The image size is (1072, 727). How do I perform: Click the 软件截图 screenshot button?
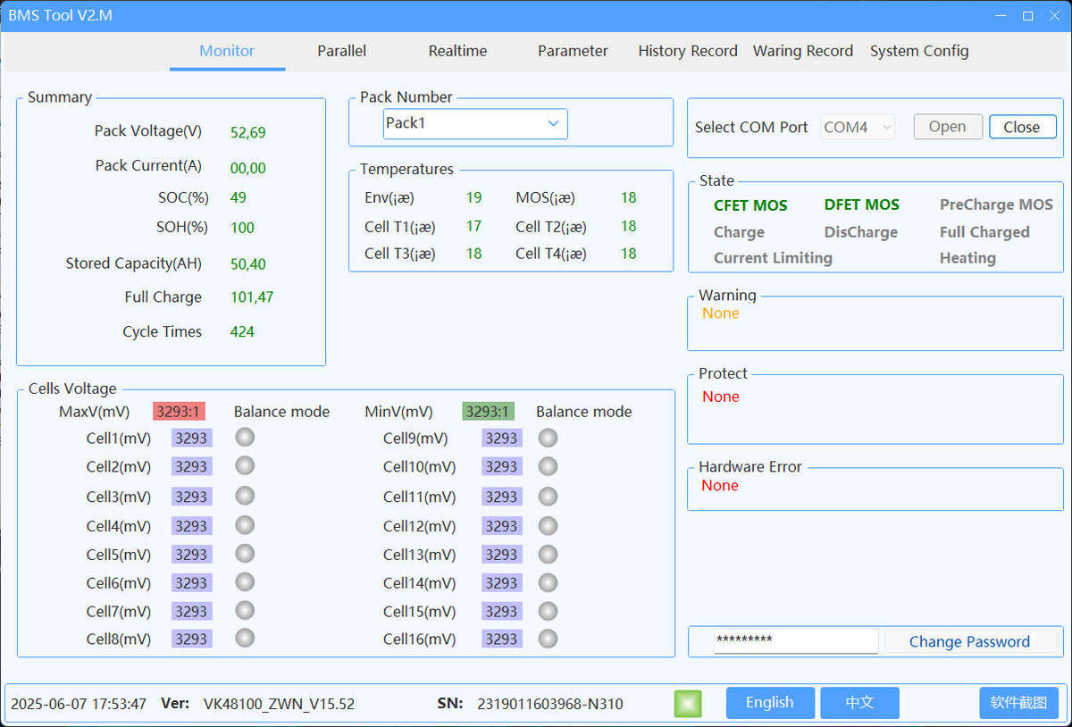1018,703
